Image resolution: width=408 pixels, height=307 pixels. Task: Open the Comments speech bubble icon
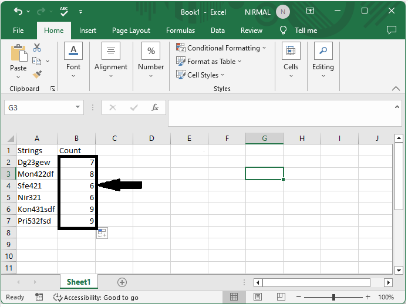click(x=392, y=30)
